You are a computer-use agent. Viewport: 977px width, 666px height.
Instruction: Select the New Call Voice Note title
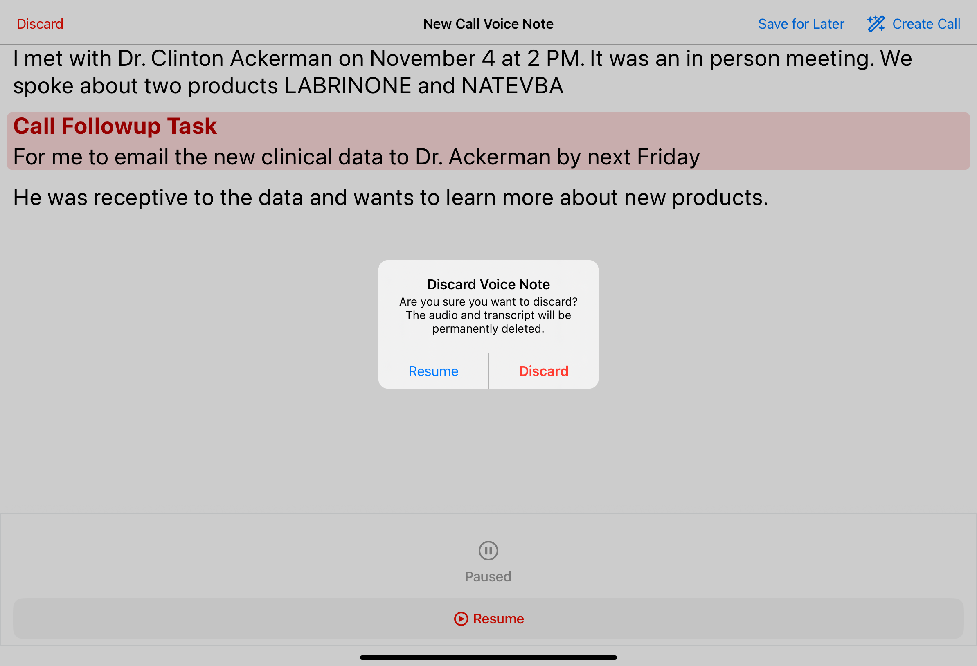point(488,24)
